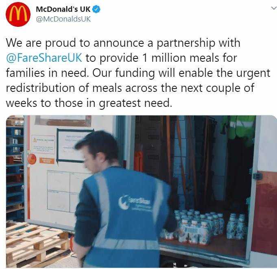Viewport: 277px width, 269px height.
Task: Click the red round fire alarm on wall
Action: point(32,159)
